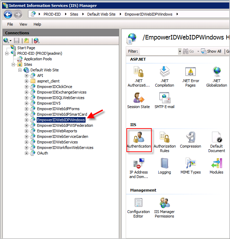Open .NET Compilation settings
This screenshot has width=230, height=239.
[x=165, y=77]
